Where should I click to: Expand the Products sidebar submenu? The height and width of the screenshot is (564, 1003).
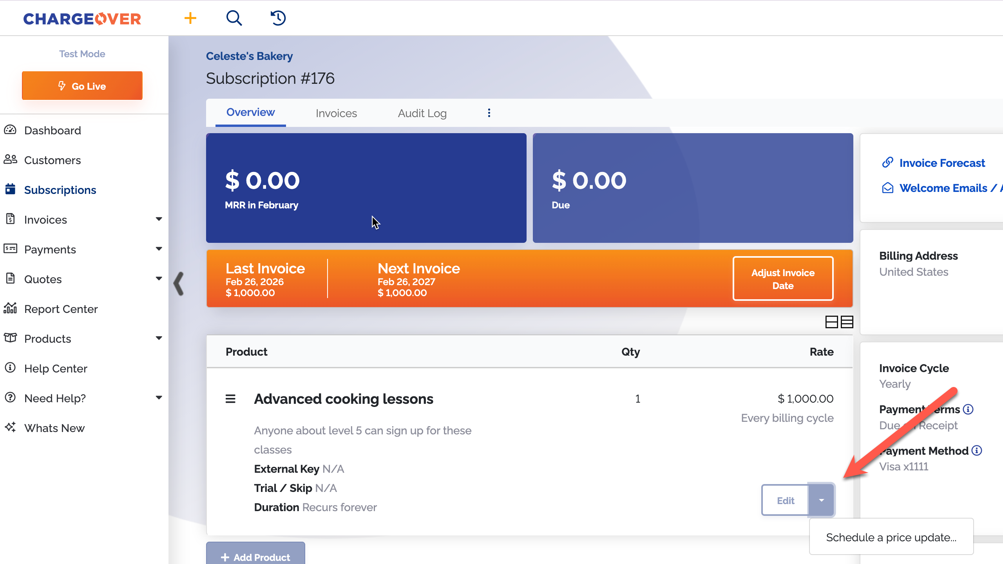click(159, 338)
